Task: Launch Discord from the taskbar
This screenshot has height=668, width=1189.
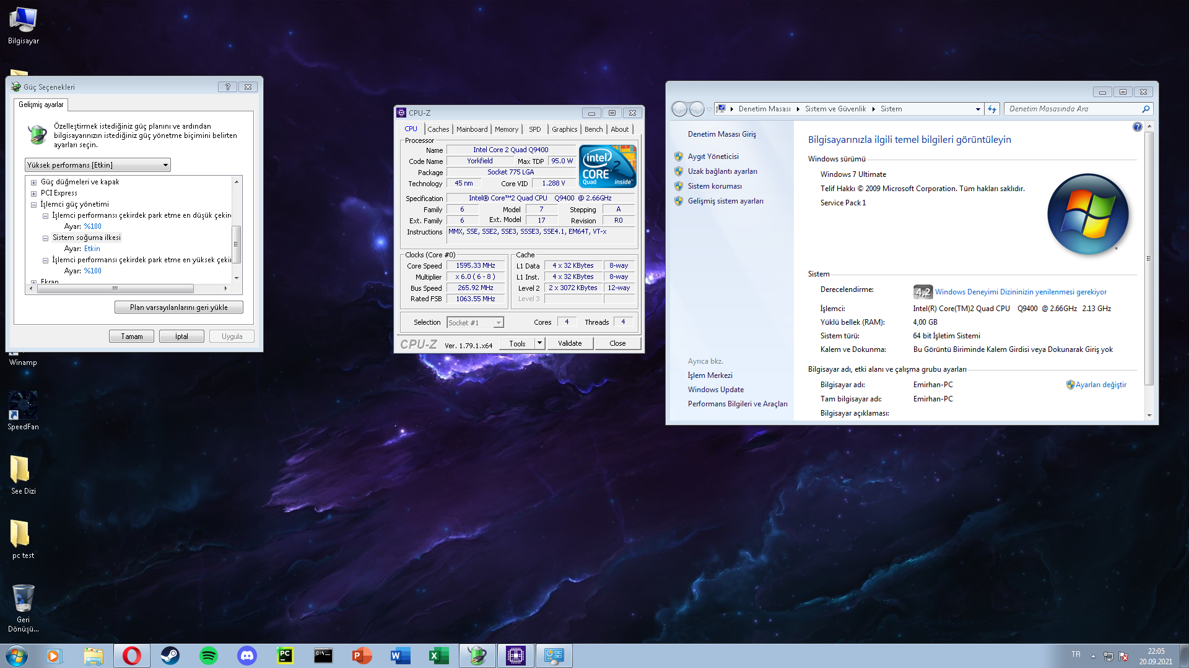Action: 247,656
